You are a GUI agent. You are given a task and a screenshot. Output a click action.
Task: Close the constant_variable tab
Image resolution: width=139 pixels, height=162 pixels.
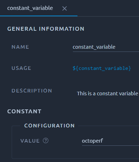tap(64, 8)
